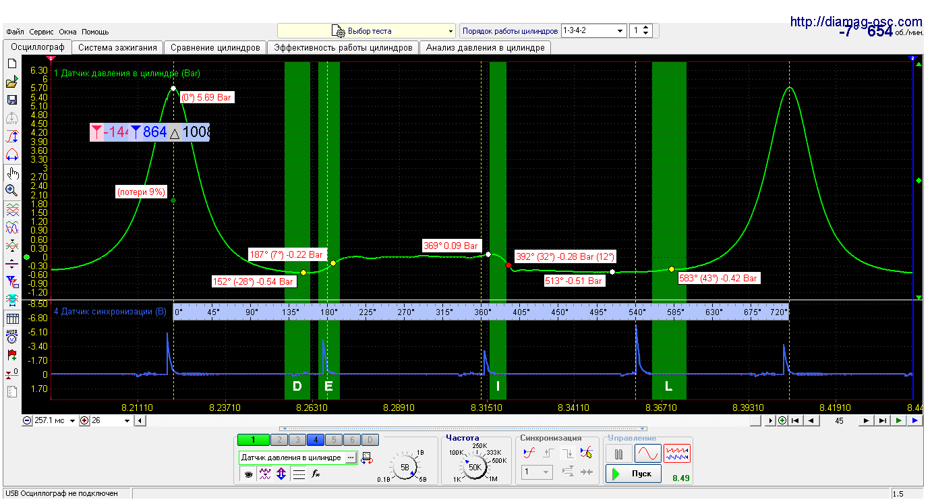
Task: Click the grid table icon in left toolbar
Action: (11, 318)
